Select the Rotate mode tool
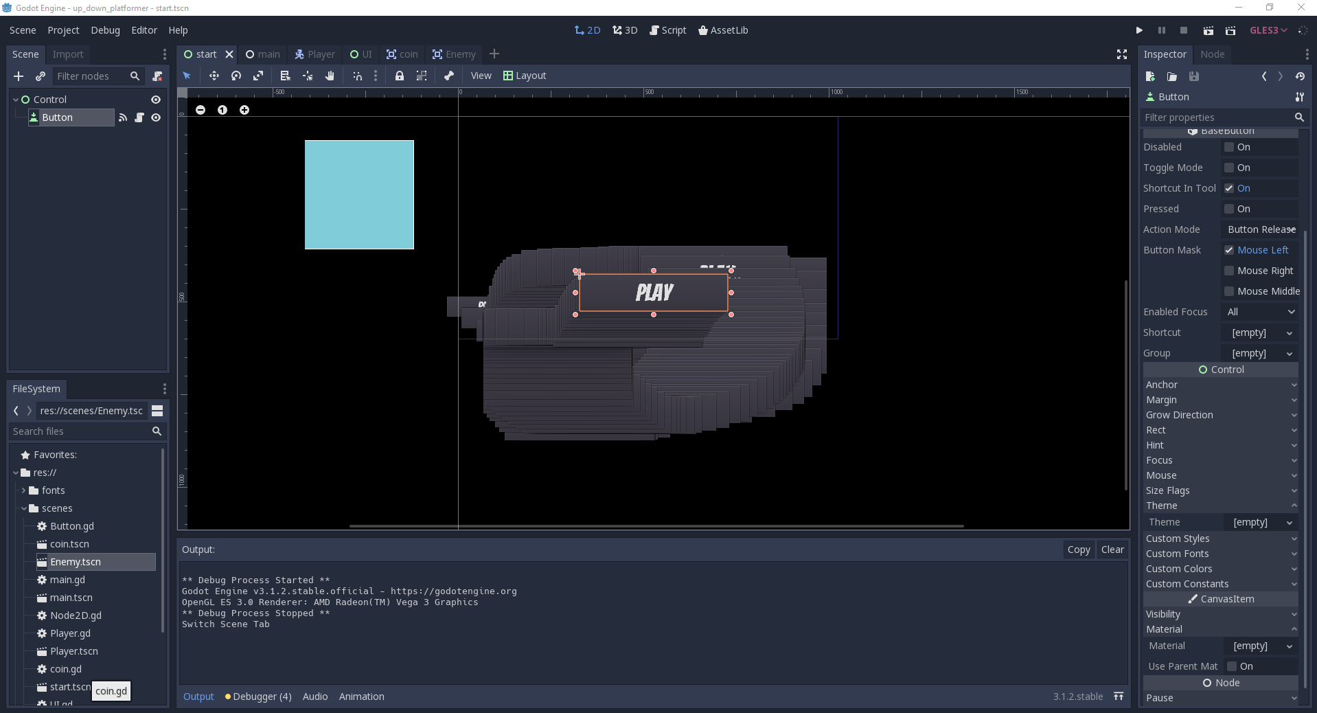1317x713 pixels. (236, 76)
